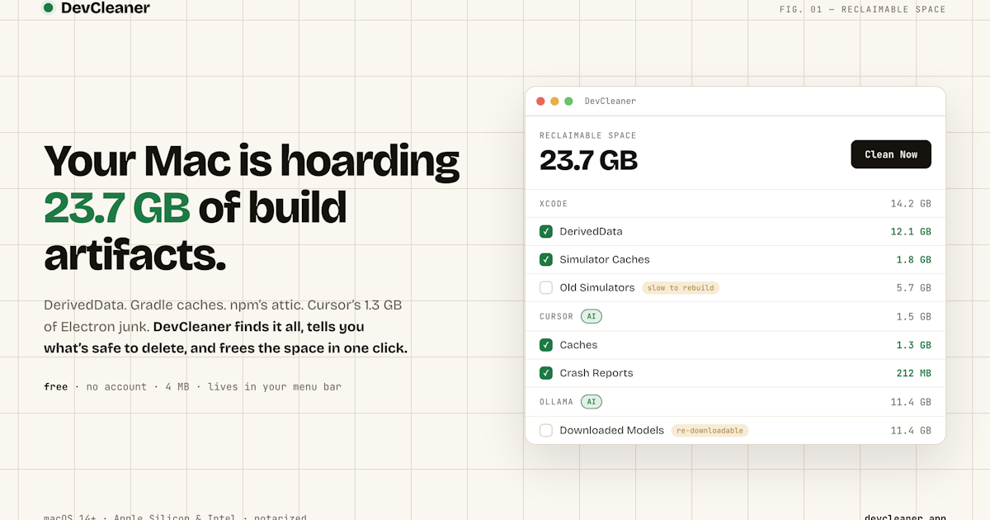Open the devcleaner.app link

[x=905, y=518]
